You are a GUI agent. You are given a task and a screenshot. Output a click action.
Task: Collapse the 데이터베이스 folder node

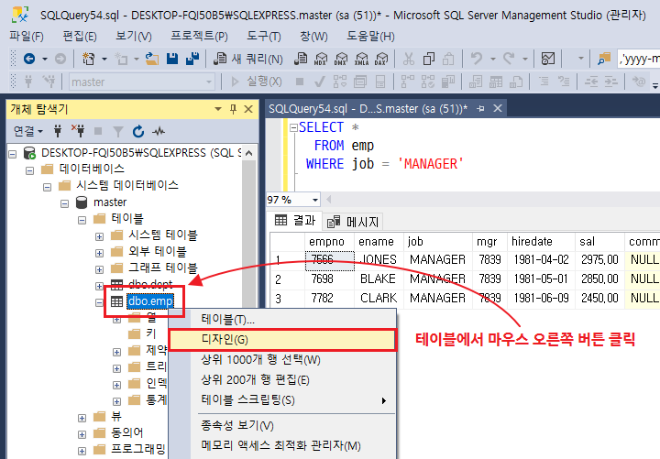[30, 170]
